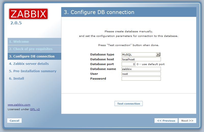Select the MySQL database type combo box
This screenshot has width=204, height=132.
pyautogui.click(x=141, y=54)
